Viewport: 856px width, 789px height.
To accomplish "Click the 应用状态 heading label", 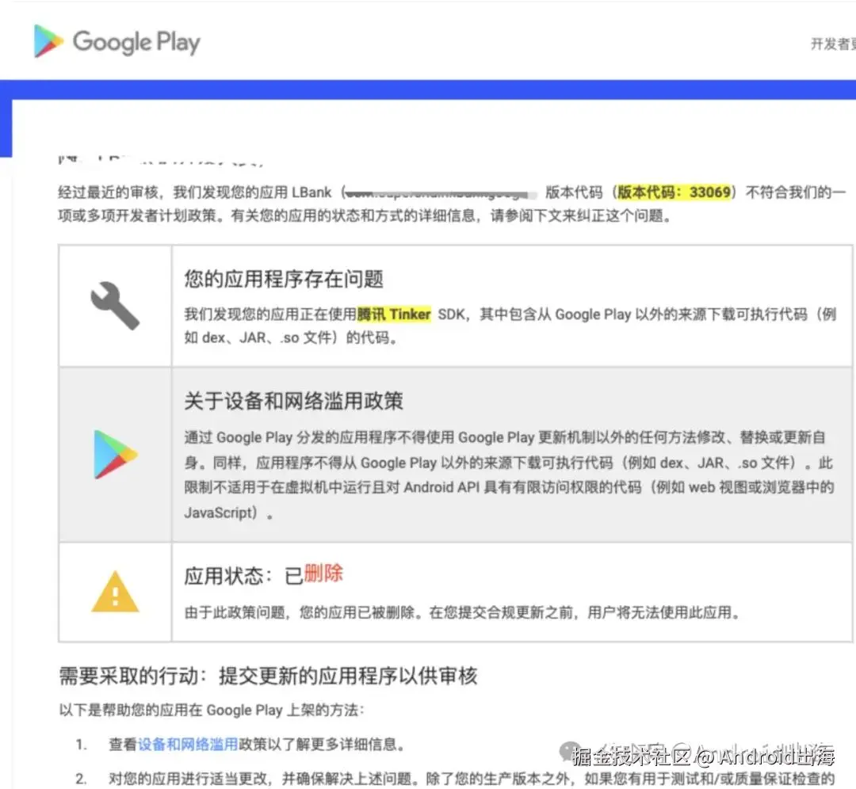I will (224, 576).
